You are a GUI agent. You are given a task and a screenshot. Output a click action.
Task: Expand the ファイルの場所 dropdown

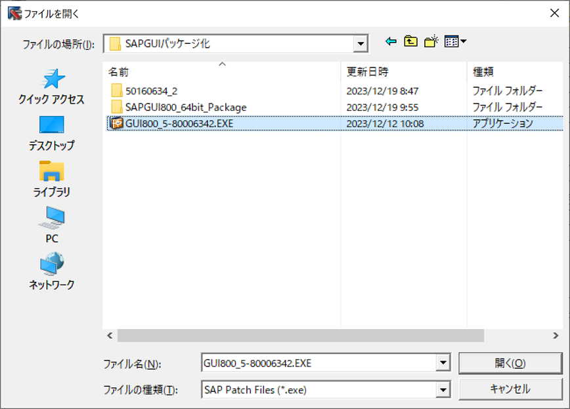(361, 44)
